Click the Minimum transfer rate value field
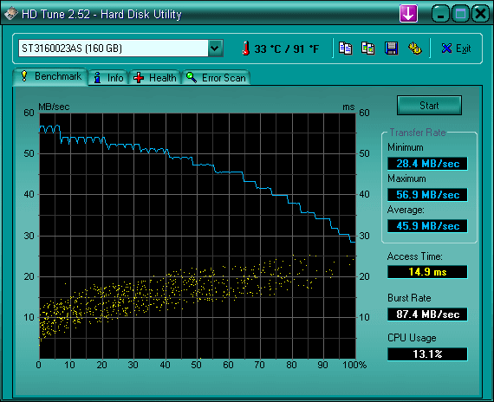 pyautogui.click(x=427, y=164)
